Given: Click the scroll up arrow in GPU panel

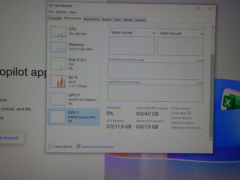Looking at the screenshot, I should click(x=213, y=28).
